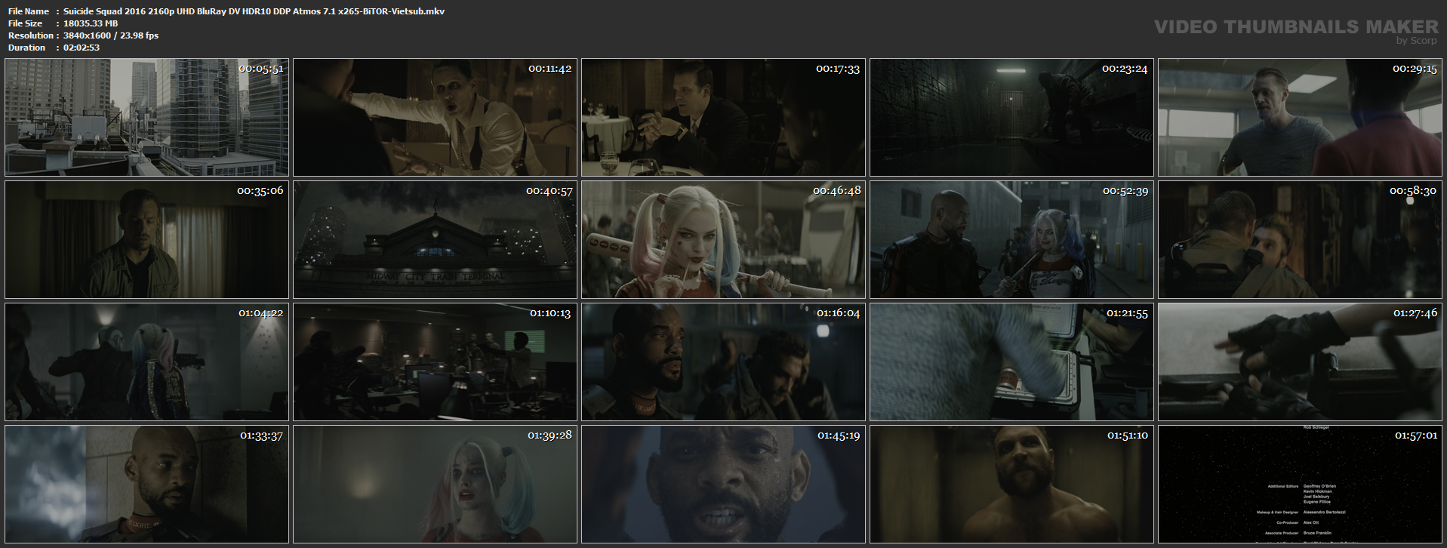1447x548 pixels.
Task: Click the file size value 18035.33 MB
Action: [x=91, y=23]
